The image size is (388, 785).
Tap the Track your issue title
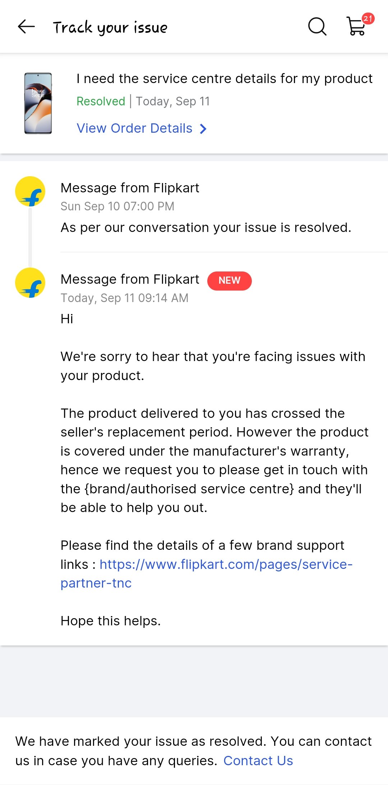[110, 27]
